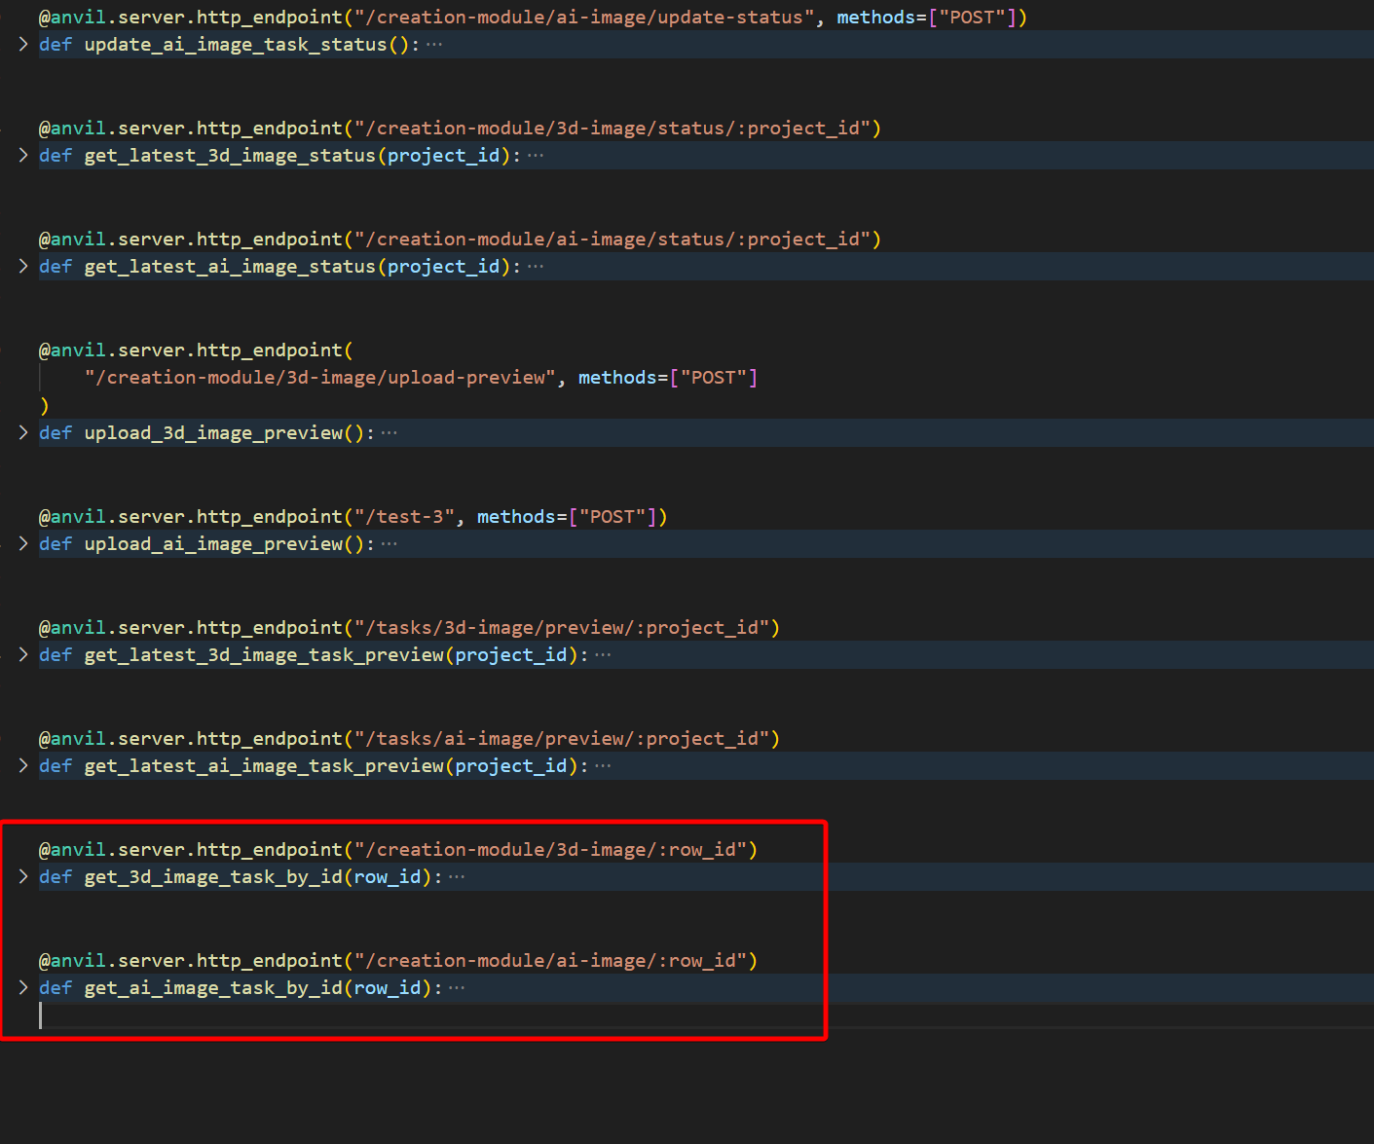Click the project_id parameter of get_latest_ai_image_status

point(444,267)
